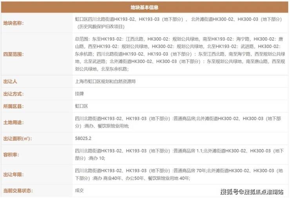This screenshot has width=290, height=198.
Task: Select the '出让方式:' label
Action: pyautogui.click(x=13, y=94)
